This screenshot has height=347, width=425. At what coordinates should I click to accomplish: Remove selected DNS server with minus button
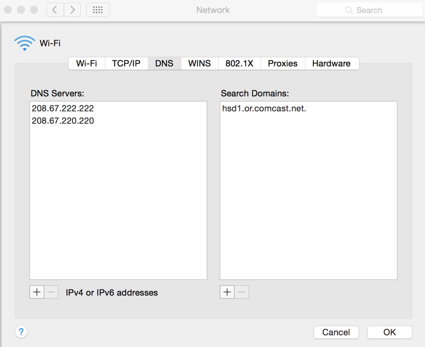(x=51, y=292)
